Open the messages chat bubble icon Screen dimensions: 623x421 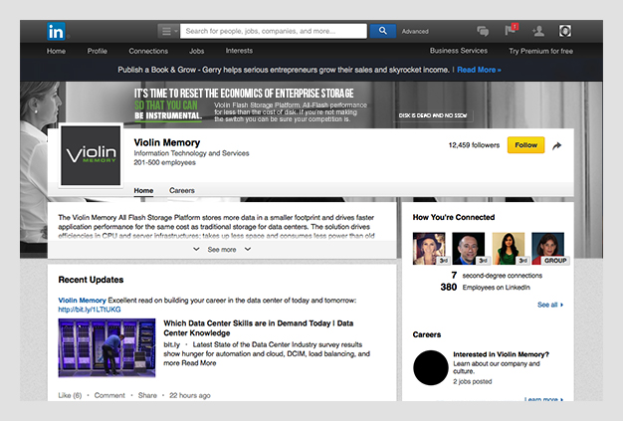[x=483, y=31]
